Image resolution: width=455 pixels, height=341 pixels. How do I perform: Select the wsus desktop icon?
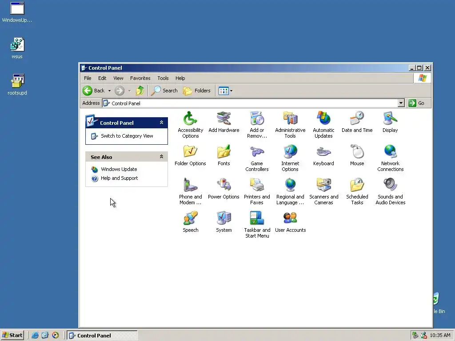point(17,48)
